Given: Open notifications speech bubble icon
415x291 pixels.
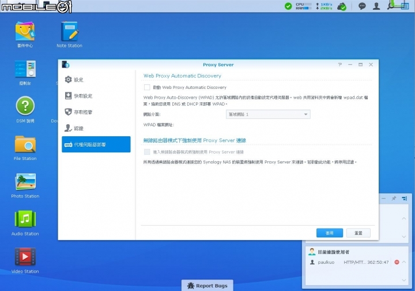Looking at the screenshot, I should (x=362, y=6).
